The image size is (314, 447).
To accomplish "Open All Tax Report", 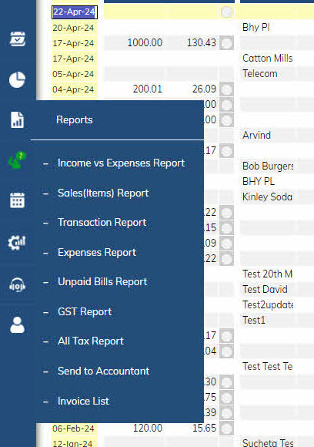I will click(91, 341).
